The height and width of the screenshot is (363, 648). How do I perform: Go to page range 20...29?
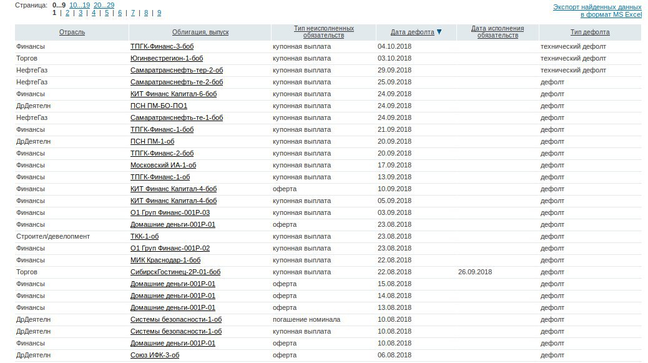pyautogui.click(x=104, y=5)
